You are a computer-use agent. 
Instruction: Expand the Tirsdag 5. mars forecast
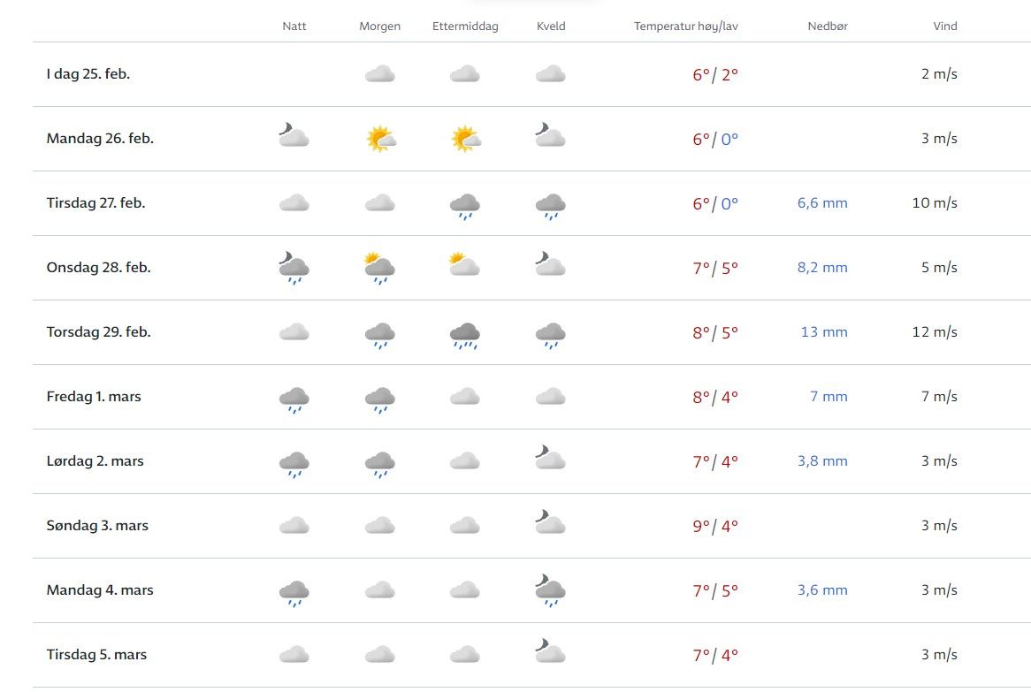(x=96, y=655)
